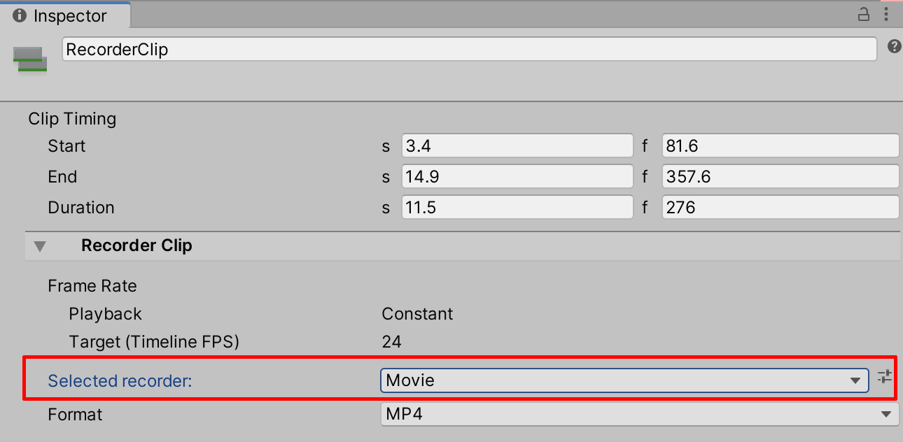
Task: Click the RecorderClip asset icon
Action: tap(30, 59)
